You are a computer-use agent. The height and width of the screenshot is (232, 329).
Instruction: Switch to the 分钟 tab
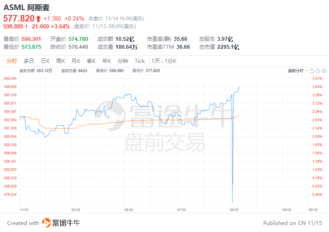click(x=123, y=61)
